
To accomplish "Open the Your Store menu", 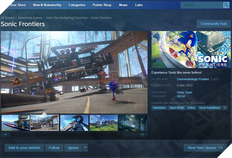I will (18, 5).
